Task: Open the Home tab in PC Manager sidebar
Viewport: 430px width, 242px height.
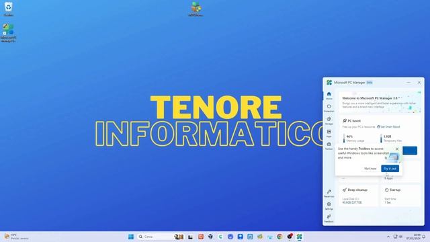Action: (329, 95)
